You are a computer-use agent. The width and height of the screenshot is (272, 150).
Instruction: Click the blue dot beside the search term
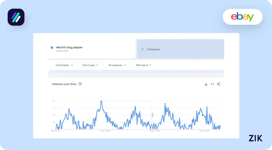[52, 48]
